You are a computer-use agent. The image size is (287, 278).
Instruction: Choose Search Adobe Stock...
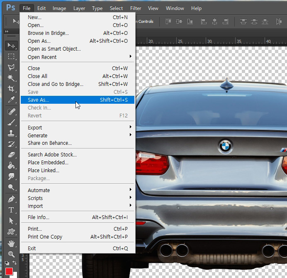click(x=78, y=155)
